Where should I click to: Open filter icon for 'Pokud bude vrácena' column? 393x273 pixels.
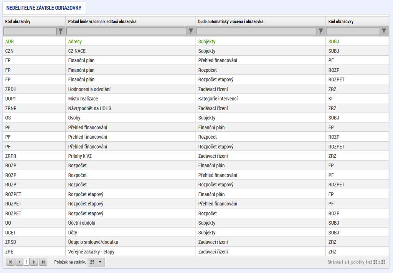191,31
